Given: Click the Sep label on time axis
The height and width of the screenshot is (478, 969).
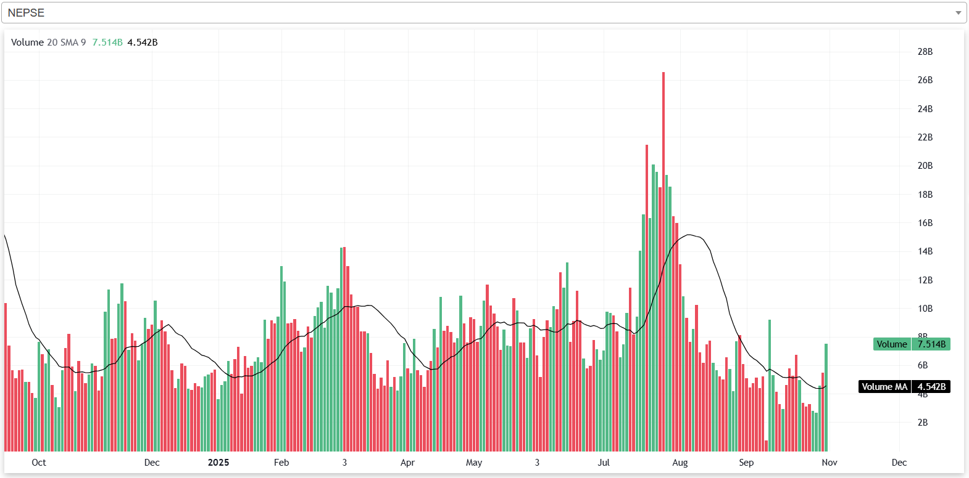Looking at the screenshot, I should point(746,463).
